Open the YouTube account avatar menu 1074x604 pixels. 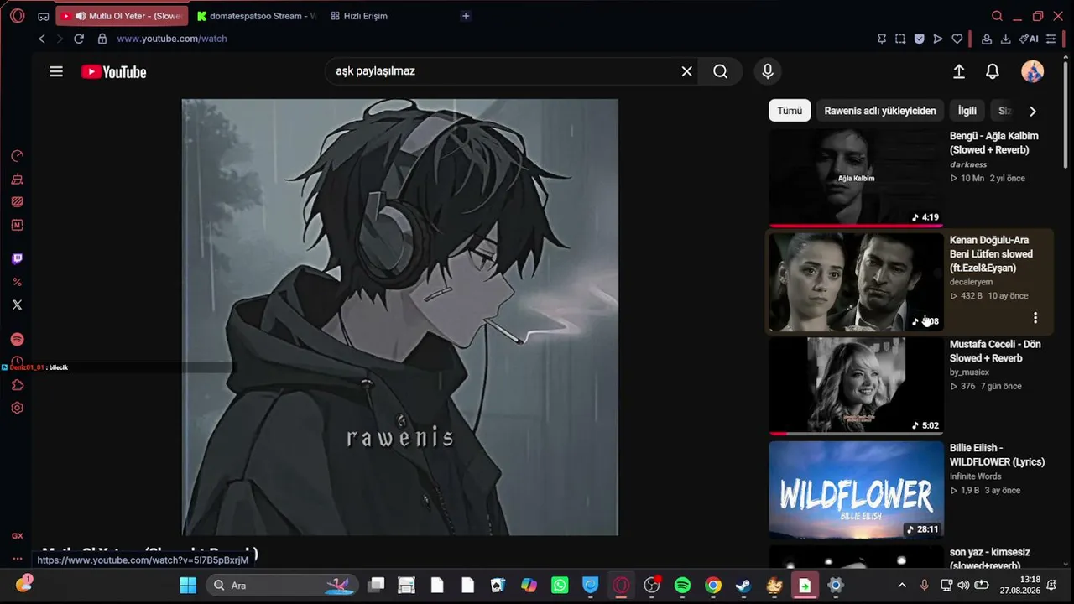point(1032,71)
